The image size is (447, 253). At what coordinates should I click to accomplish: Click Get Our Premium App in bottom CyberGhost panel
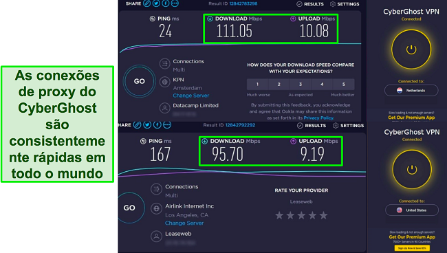pos(412,237)
